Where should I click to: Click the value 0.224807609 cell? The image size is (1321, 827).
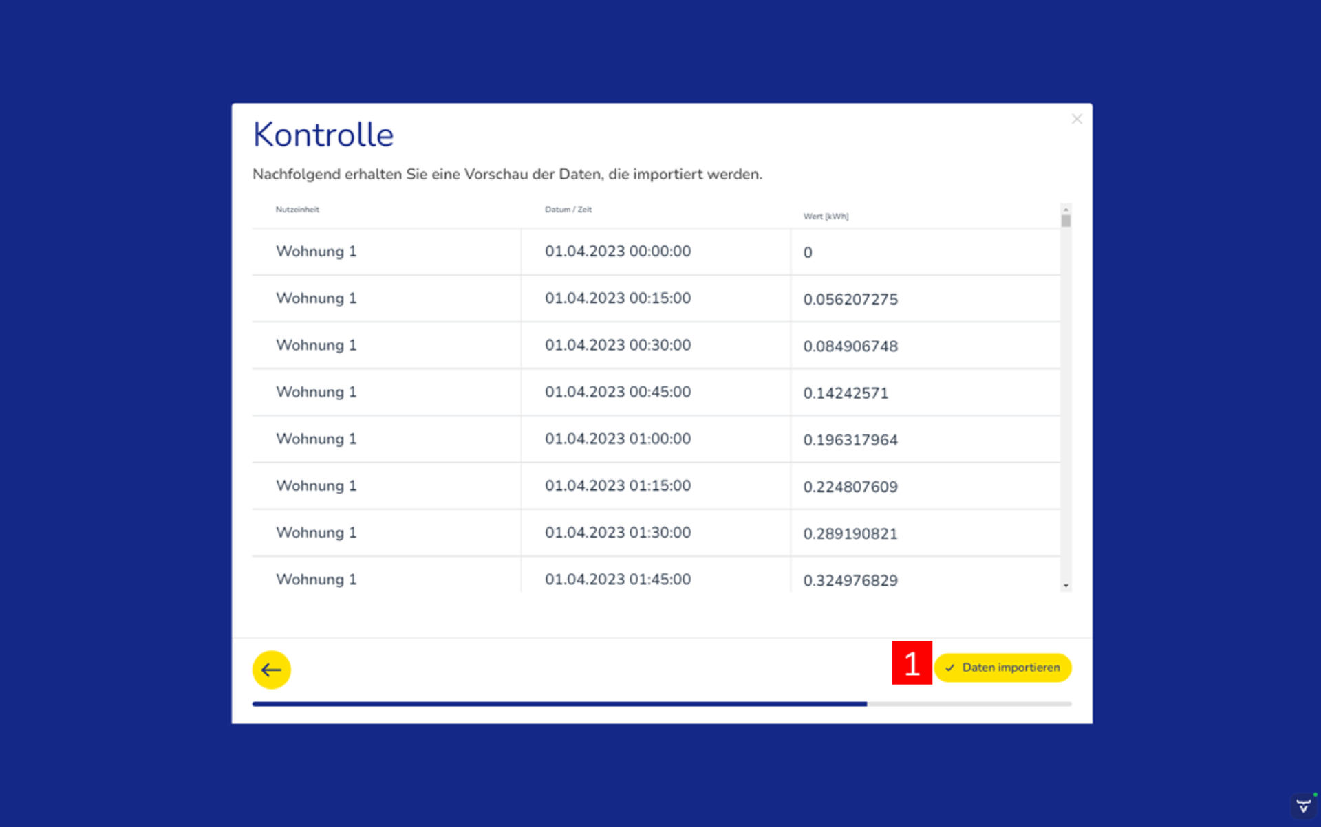(850, 487)
